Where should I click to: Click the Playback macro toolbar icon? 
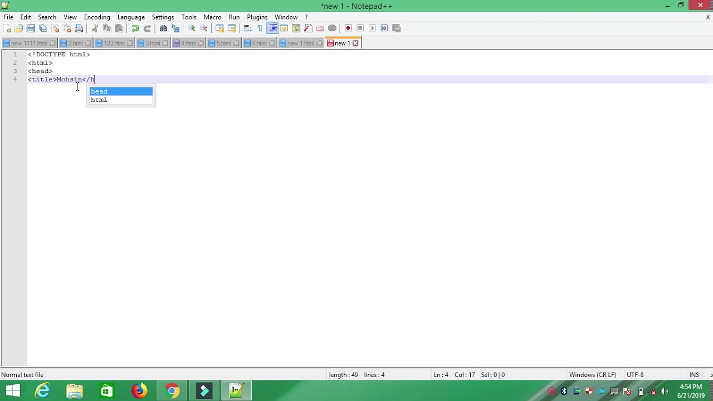pos(372,28)
